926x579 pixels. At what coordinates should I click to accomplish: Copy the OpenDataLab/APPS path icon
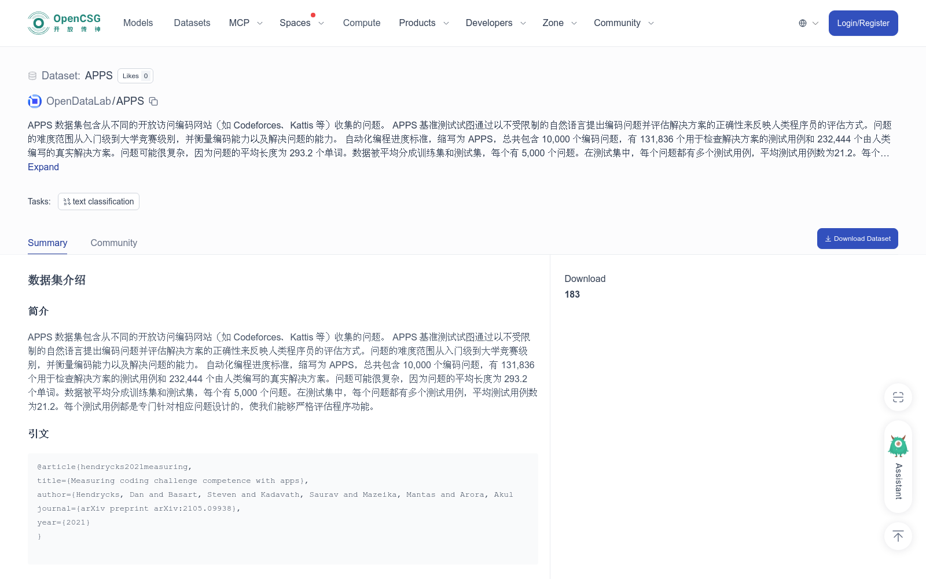(x=153, y=101)
